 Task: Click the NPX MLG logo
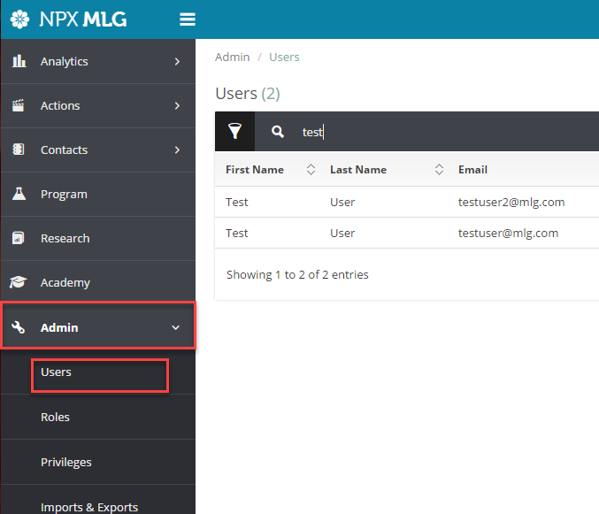click(68, 19)
